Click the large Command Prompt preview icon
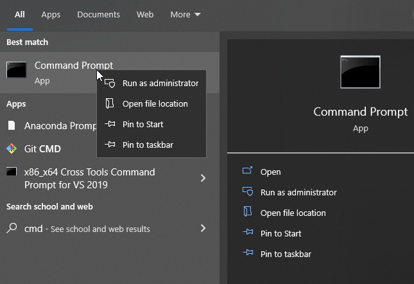The width and height of the screenshot is (414, 284). click(360, 72)
